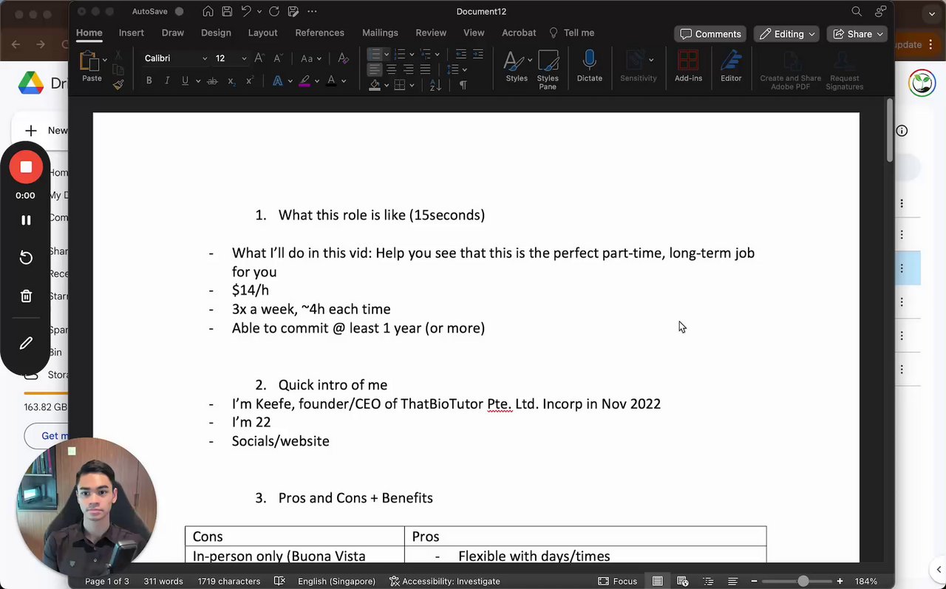Switch to the Draw tab
This screenshot has width=946, height=589.
pos(173,33)
